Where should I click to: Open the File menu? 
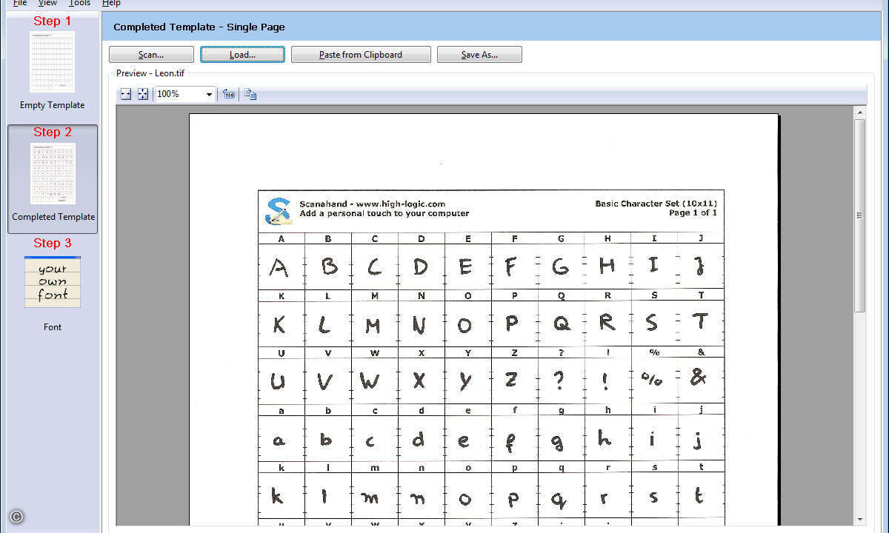[x=20, y=3]
